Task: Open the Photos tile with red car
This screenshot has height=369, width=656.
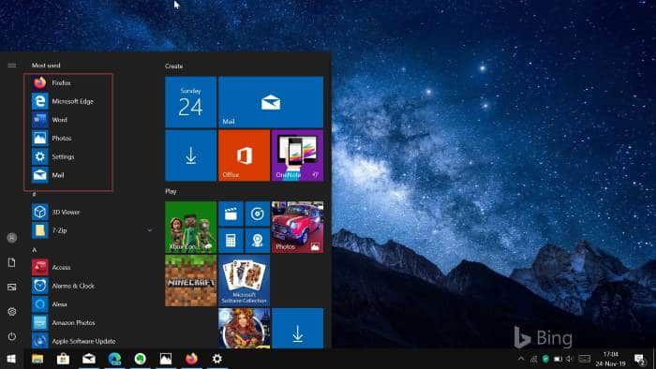Action: (x=297, y=228)
